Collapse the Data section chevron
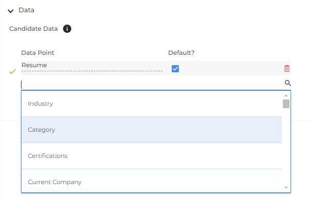The width and height of the screenshot is (310, 200). click(11, 11)
